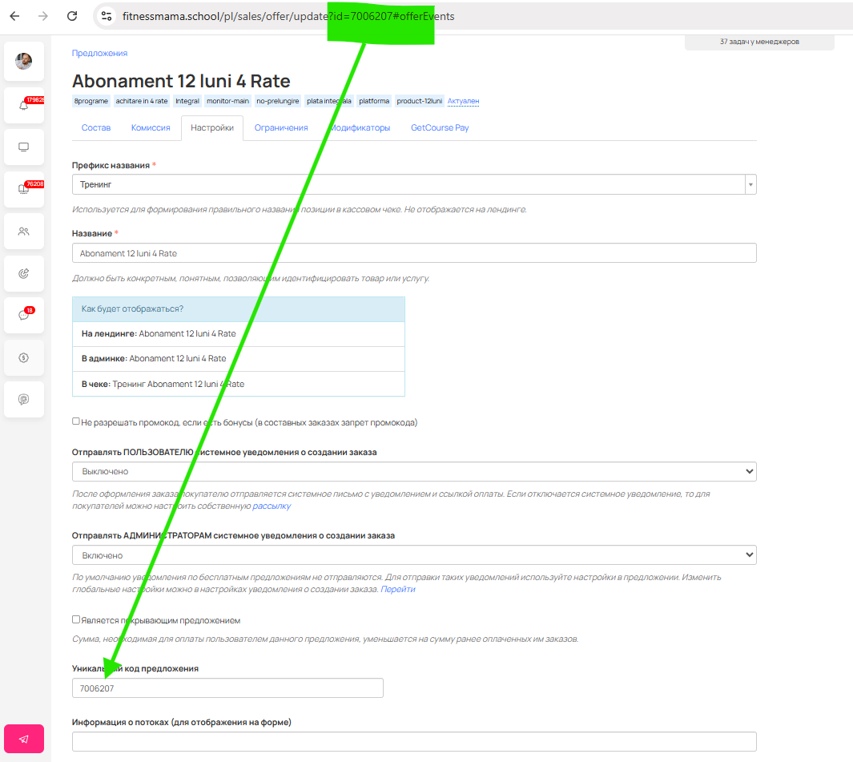Open the monitor/website icon in the sidebar
The image size is (853, 762).
pyautogui.click(x=24, y=147)
